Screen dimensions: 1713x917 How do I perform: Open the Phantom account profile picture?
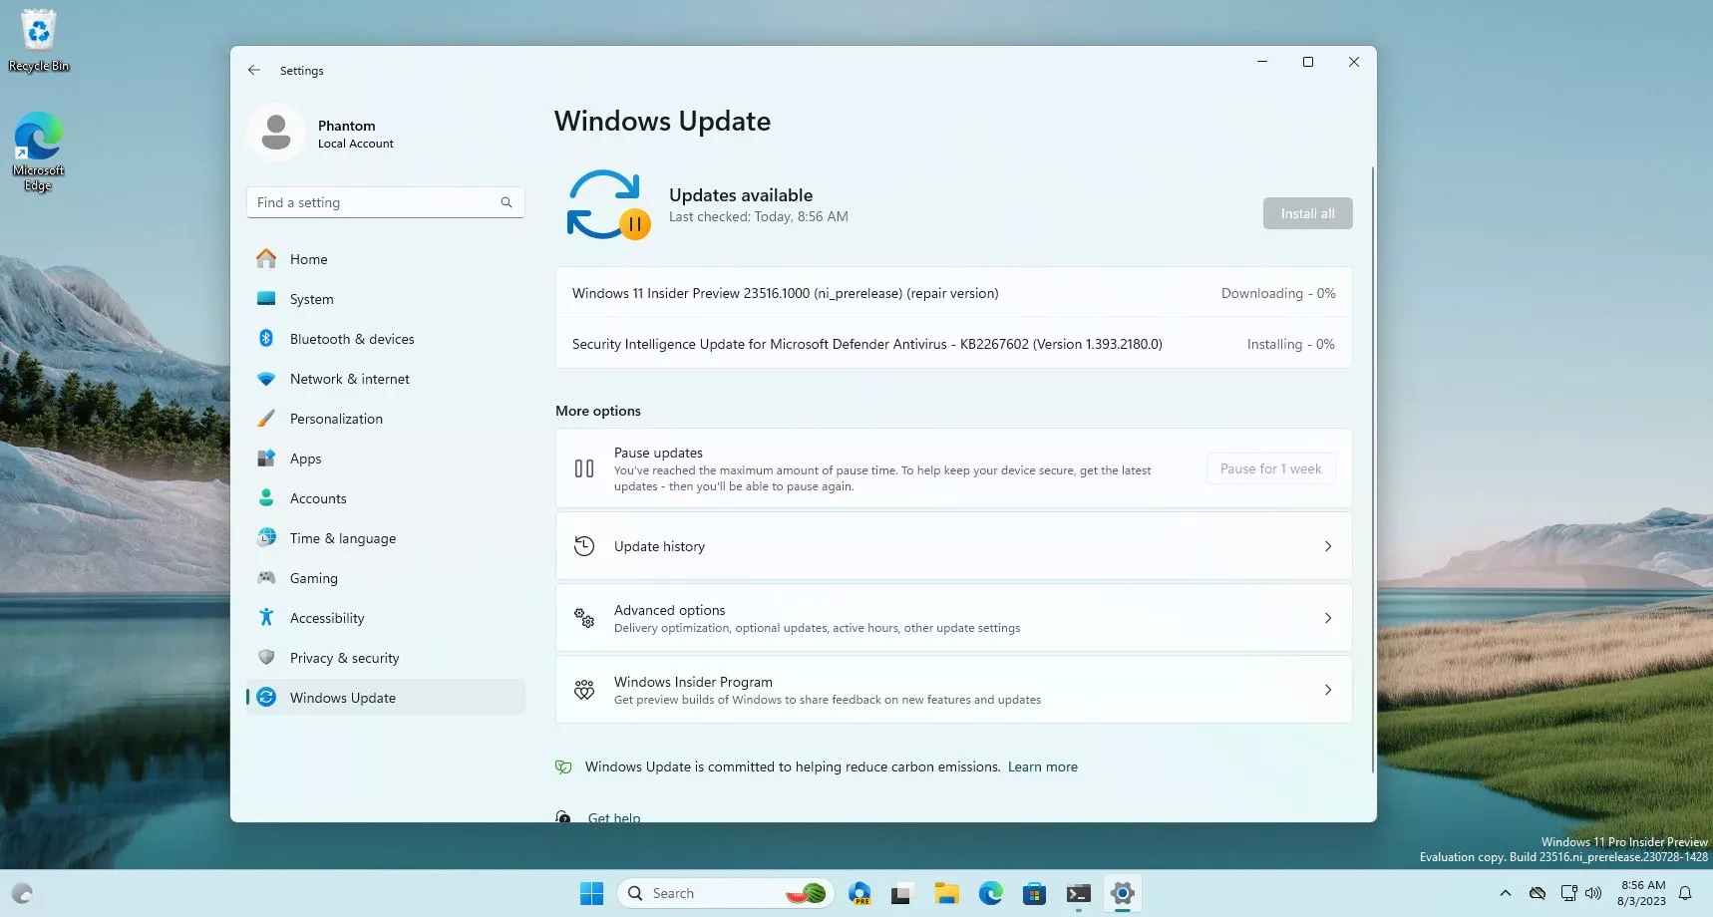tap(276, 133)
